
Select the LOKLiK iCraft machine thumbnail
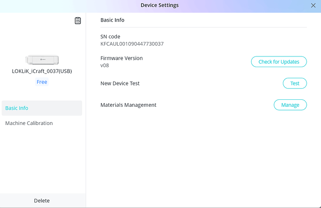point(42,60)
